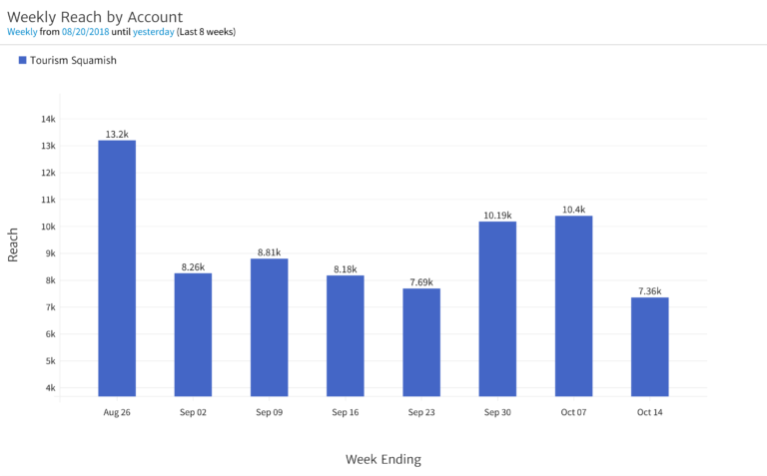Click the 7.36k data label

pyautogui.click(x=649, y=291)
